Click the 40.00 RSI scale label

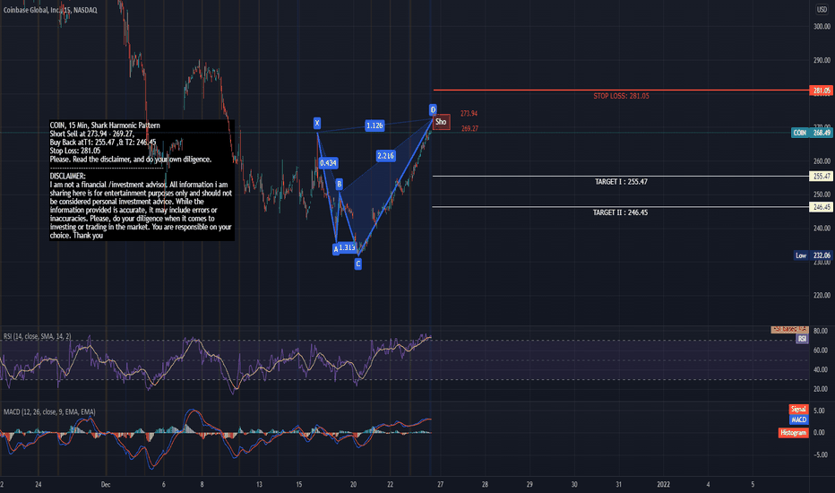821,369
